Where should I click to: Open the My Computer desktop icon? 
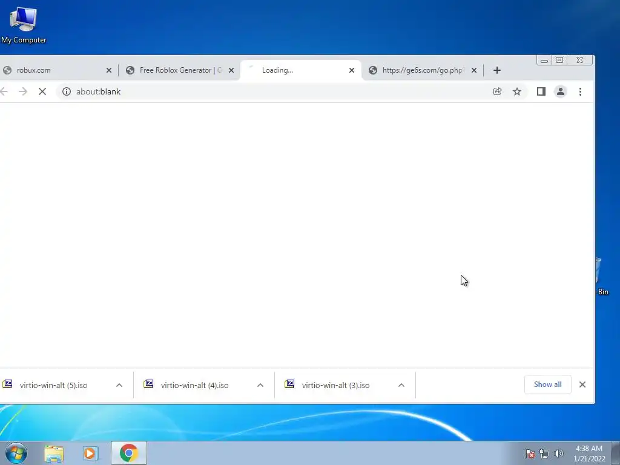[24, 25]
